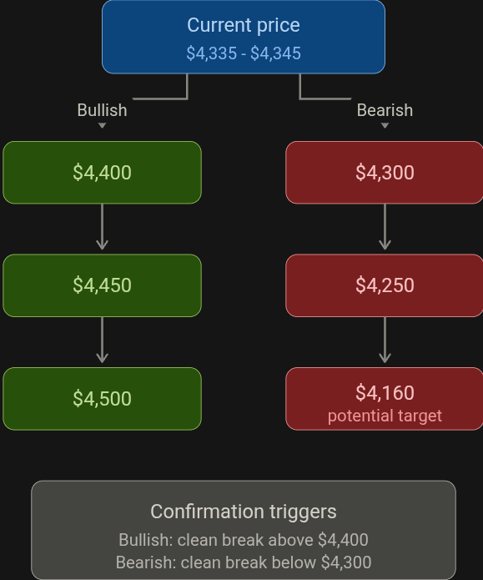Select the $4,300 bearish target box

385,173
